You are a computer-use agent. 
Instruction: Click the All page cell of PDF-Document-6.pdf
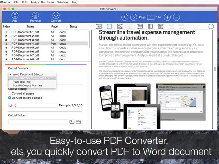[x=52, y=52]
